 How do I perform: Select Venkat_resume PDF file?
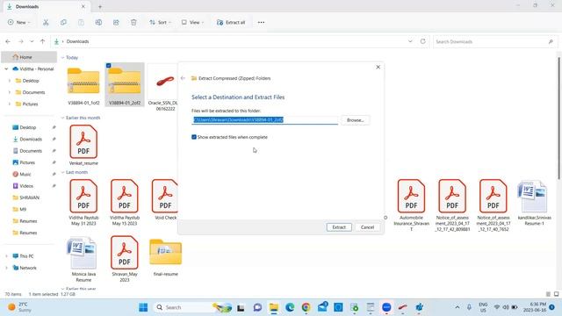[x=83, y=145]
